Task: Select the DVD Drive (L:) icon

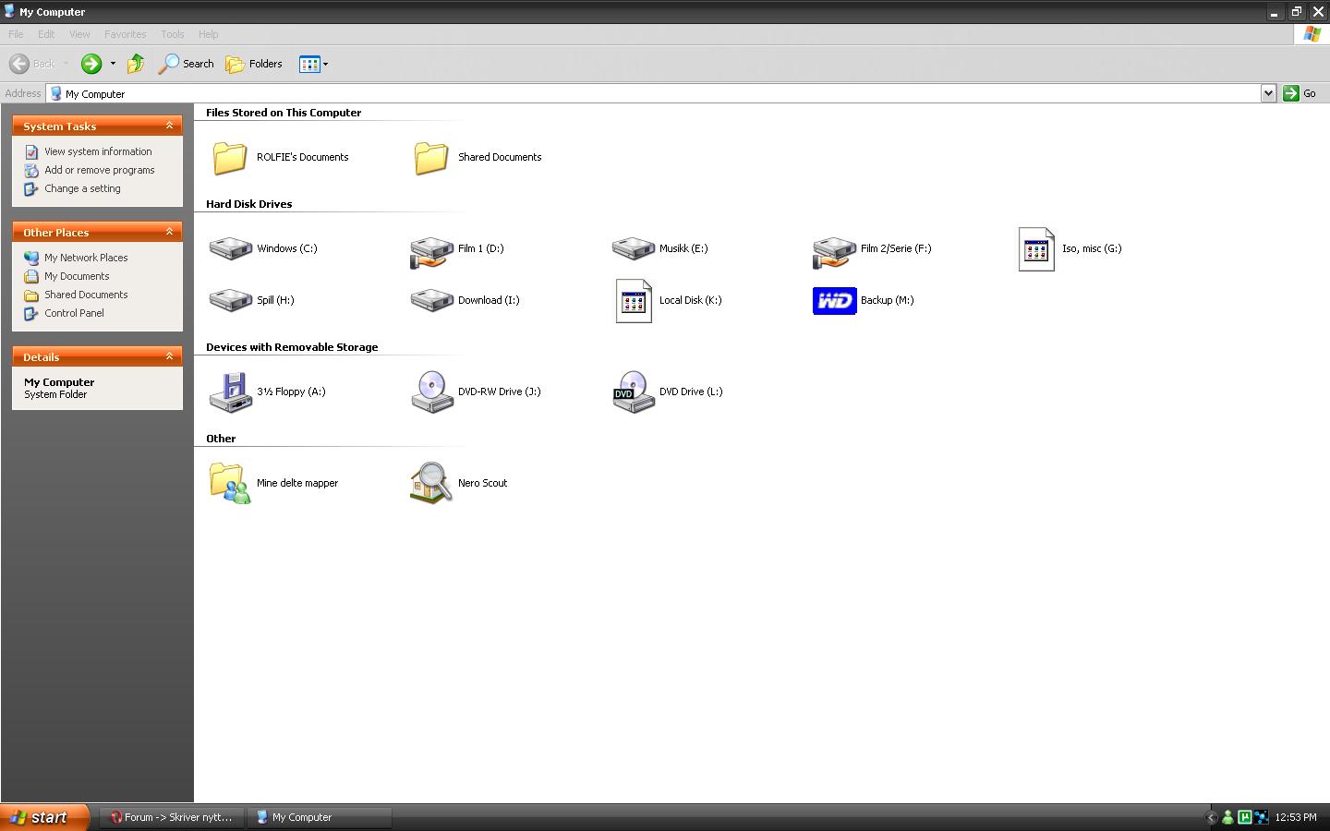Action: (x=634, y=391)
